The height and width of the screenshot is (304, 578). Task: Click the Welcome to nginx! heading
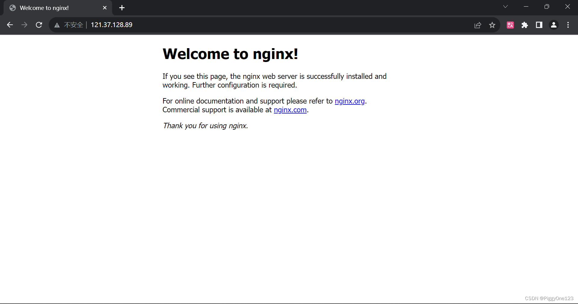point(230,54)
